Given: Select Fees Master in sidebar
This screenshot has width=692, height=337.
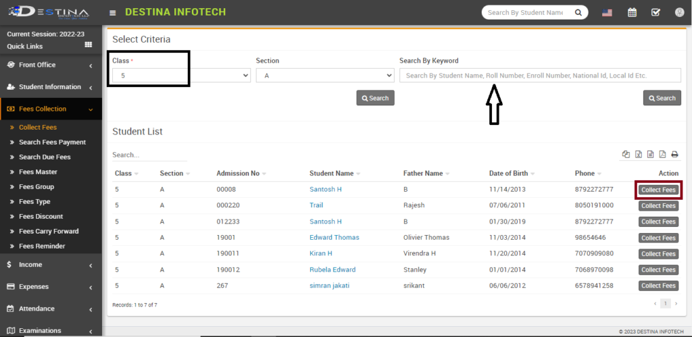Looking at the screenshot, I should [38, 172].
